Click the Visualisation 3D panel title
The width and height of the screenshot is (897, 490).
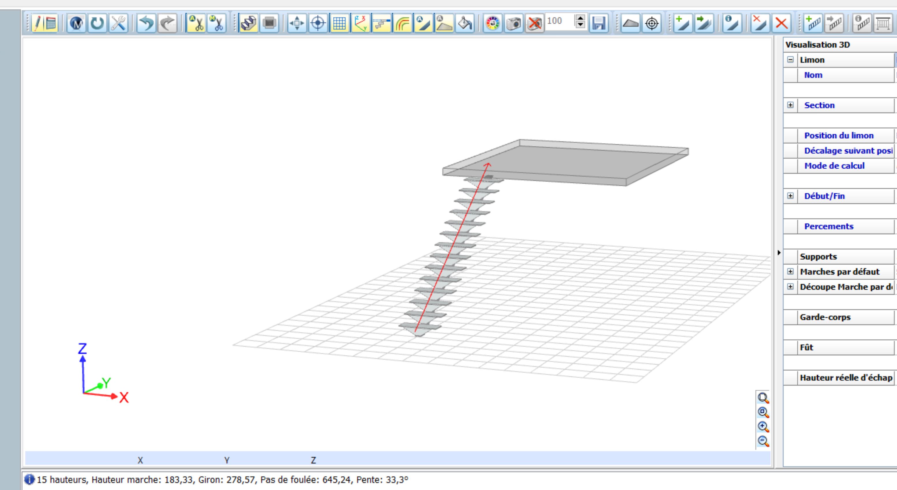pyautogui.click(x=818, y=45)
